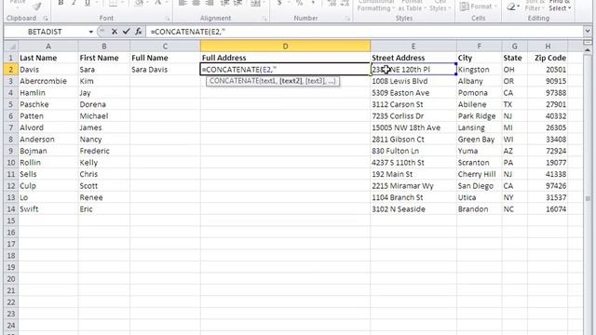The height and width of the screenshot is (335, 596).
Task: Apply font color
Action: tap(157, 3)
